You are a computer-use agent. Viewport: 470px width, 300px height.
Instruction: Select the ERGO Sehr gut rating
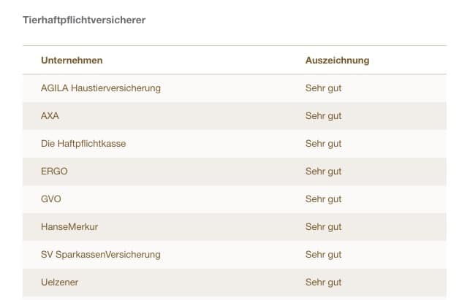pyautogui.click(x=323, y=172)
